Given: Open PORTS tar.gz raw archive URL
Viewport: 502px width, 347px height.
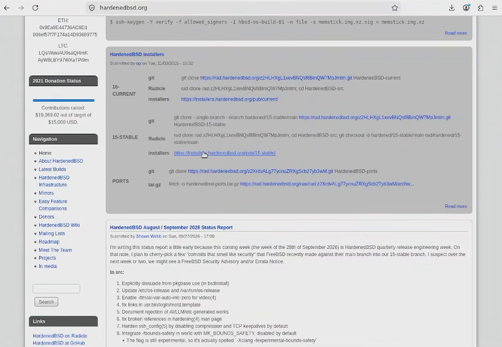Looking at the screenshot, I should click(x=327, y=184).
